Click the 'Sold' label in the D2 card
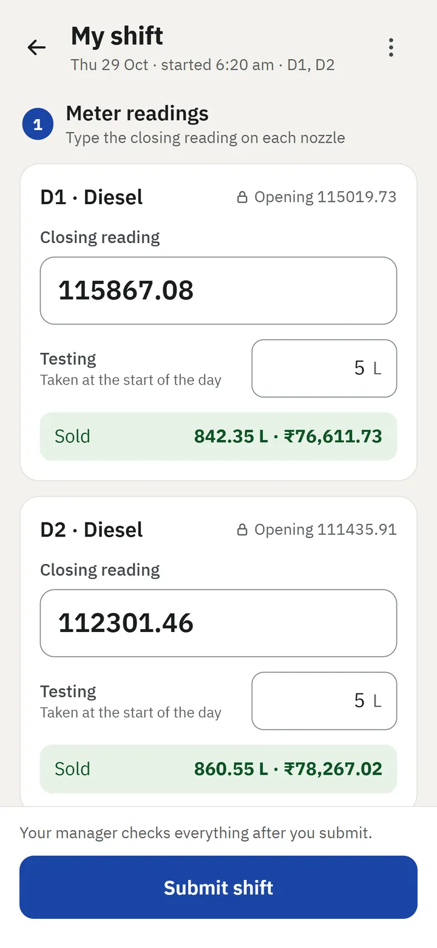This screenshot has width=437, height=948. (72, 769)
